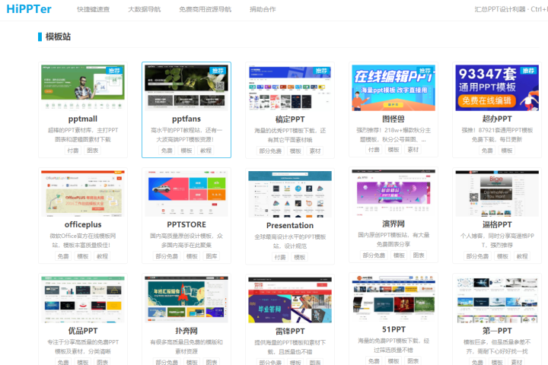548x365 pixels.
Task: Open the 图怪兽 banner thumbnail
Action: pyautogui.click(x=393, y=87)
